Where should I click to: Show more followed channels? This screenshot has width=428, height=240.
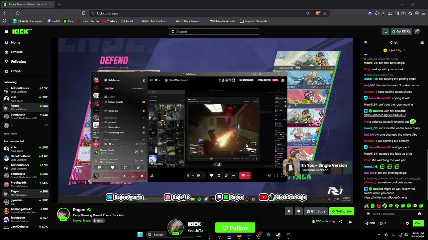coord(10,134)
